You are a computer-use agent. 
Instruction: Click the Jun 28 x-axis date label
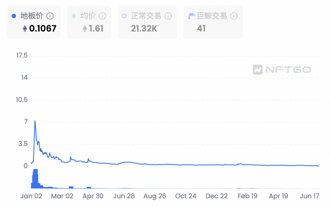(124, 196)
